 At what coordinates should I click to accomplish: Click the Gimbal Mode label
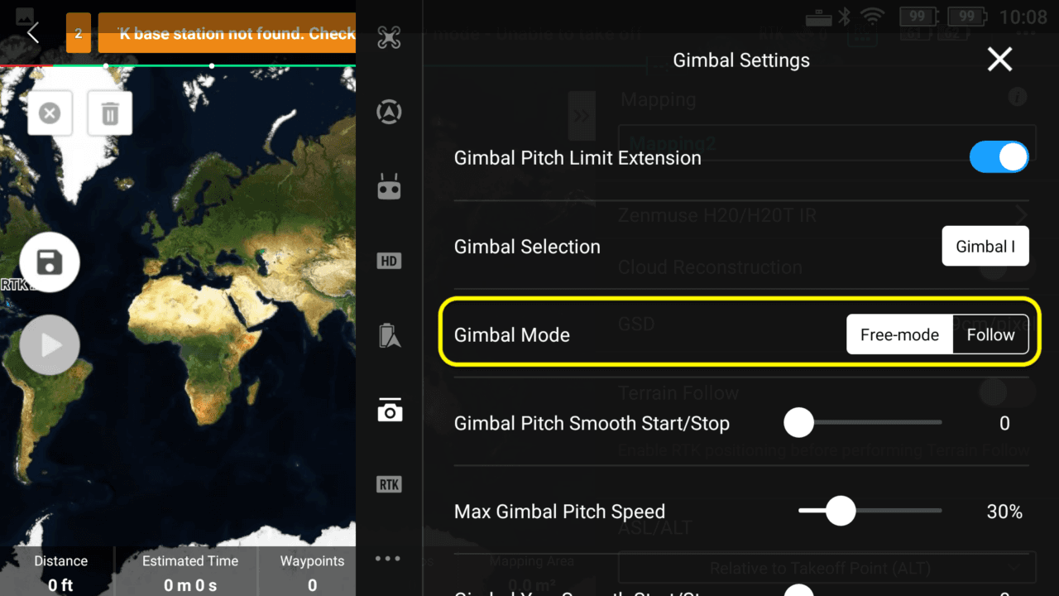pyautogui.click(x=512, y=335)
